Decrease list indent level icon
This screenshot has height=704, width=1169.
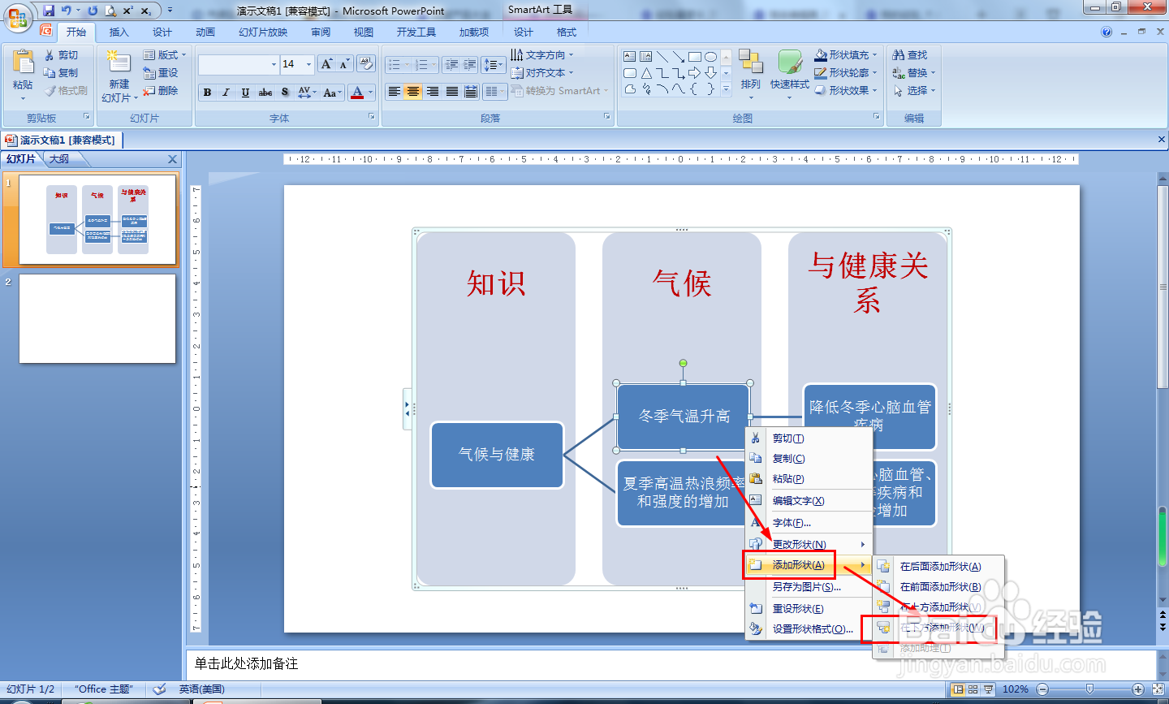click(452, 64)
